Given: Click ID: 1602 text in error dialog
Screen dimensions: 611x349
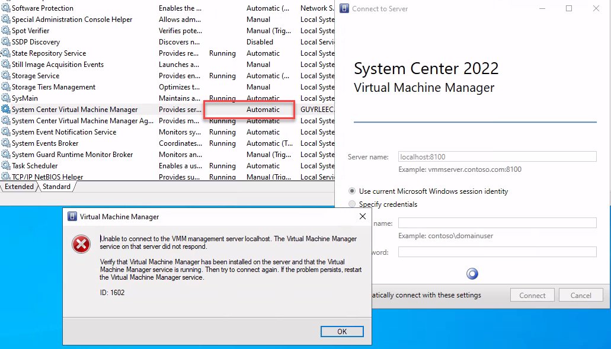Looking at the screenshot, I should click(112, 293).
